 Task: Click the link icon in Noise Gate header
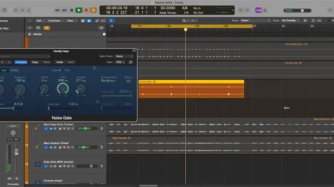click(131, 62)
